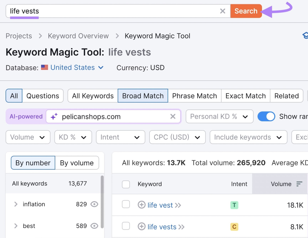Click double arrows next to life vest
This screenshot has width=308, height=238.
point(178,205)
